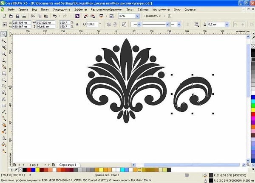Select the Ellipse tool
This screenshot has height=183, width=255.
4,79
